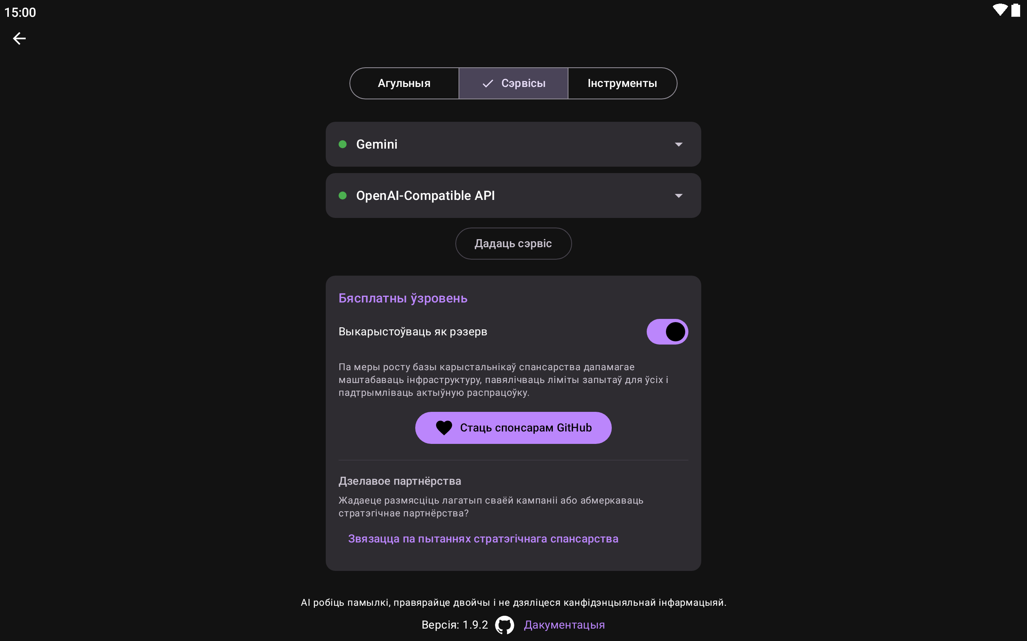Switch to the Інструменты tab
The height and width of the screenshot is (641, 1027).
tap(622, 83)
